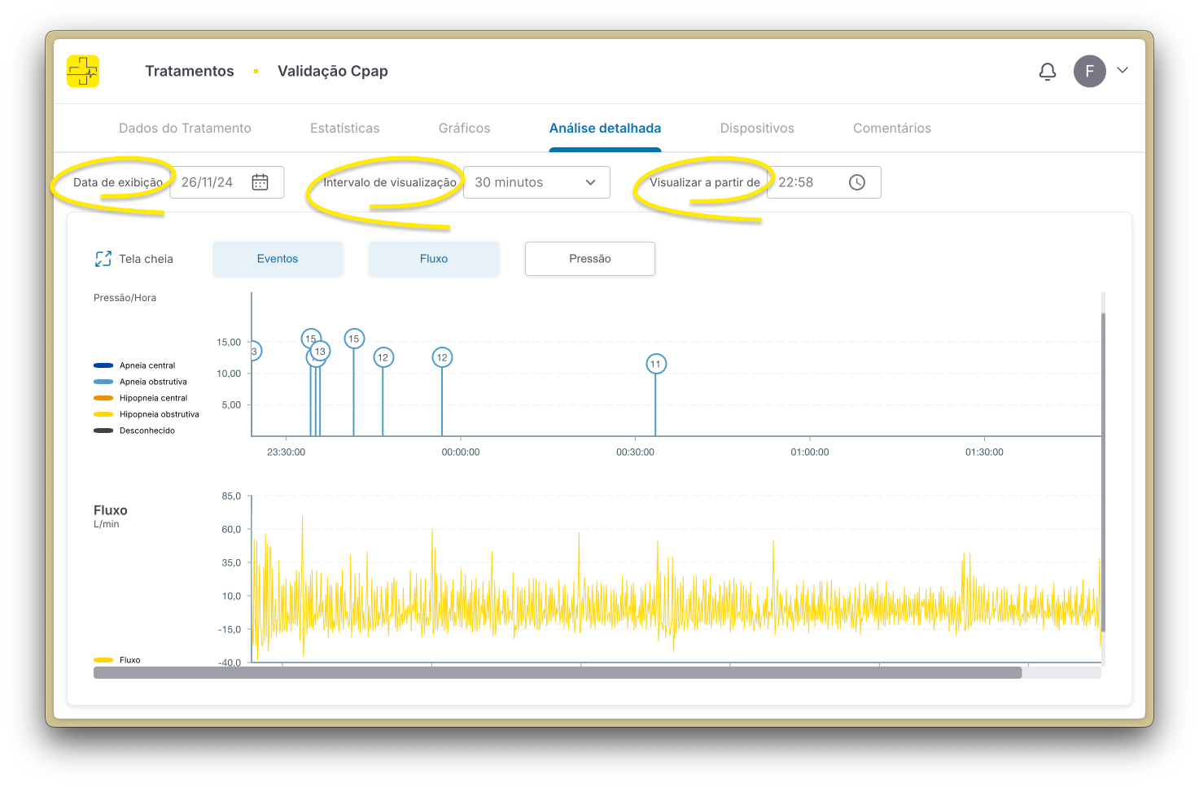The image size is (1199, 787).
Task: Enter full screen with Tela cheia icon
Action: click(x=103, y=259)
